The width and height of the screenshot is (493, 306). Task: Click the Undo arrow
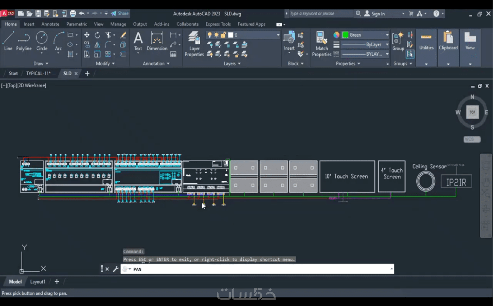pos(82,13)
